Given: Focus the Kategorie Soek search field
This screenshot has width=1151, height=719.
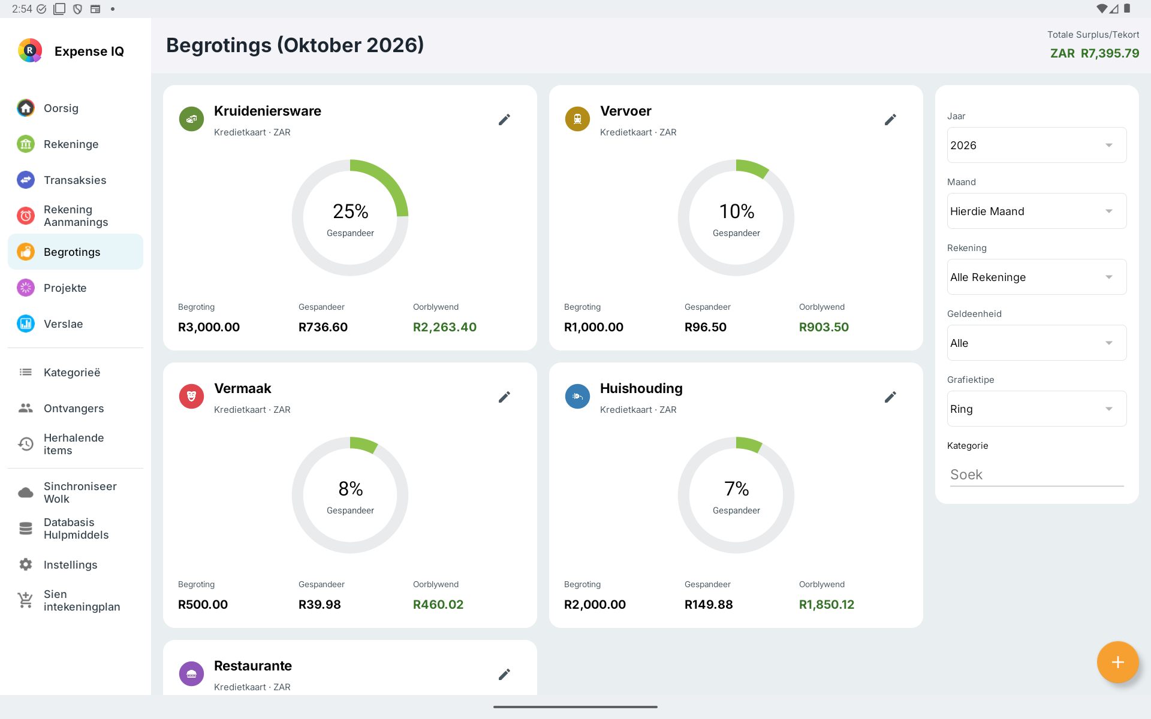Looking at the screenshot, I should 1036,475.
